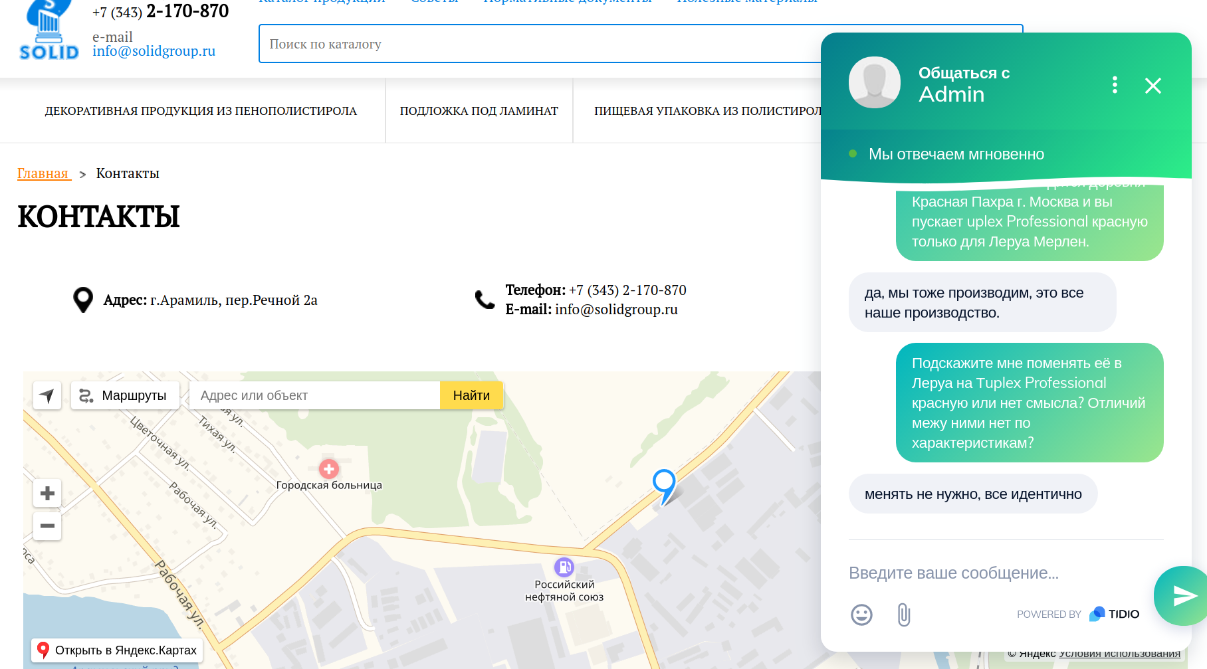Viewport: 1207px width, 669px height.
Task: Click the Admin avatar in chat header
Action: pyautogui.click(x=875, y=82)
